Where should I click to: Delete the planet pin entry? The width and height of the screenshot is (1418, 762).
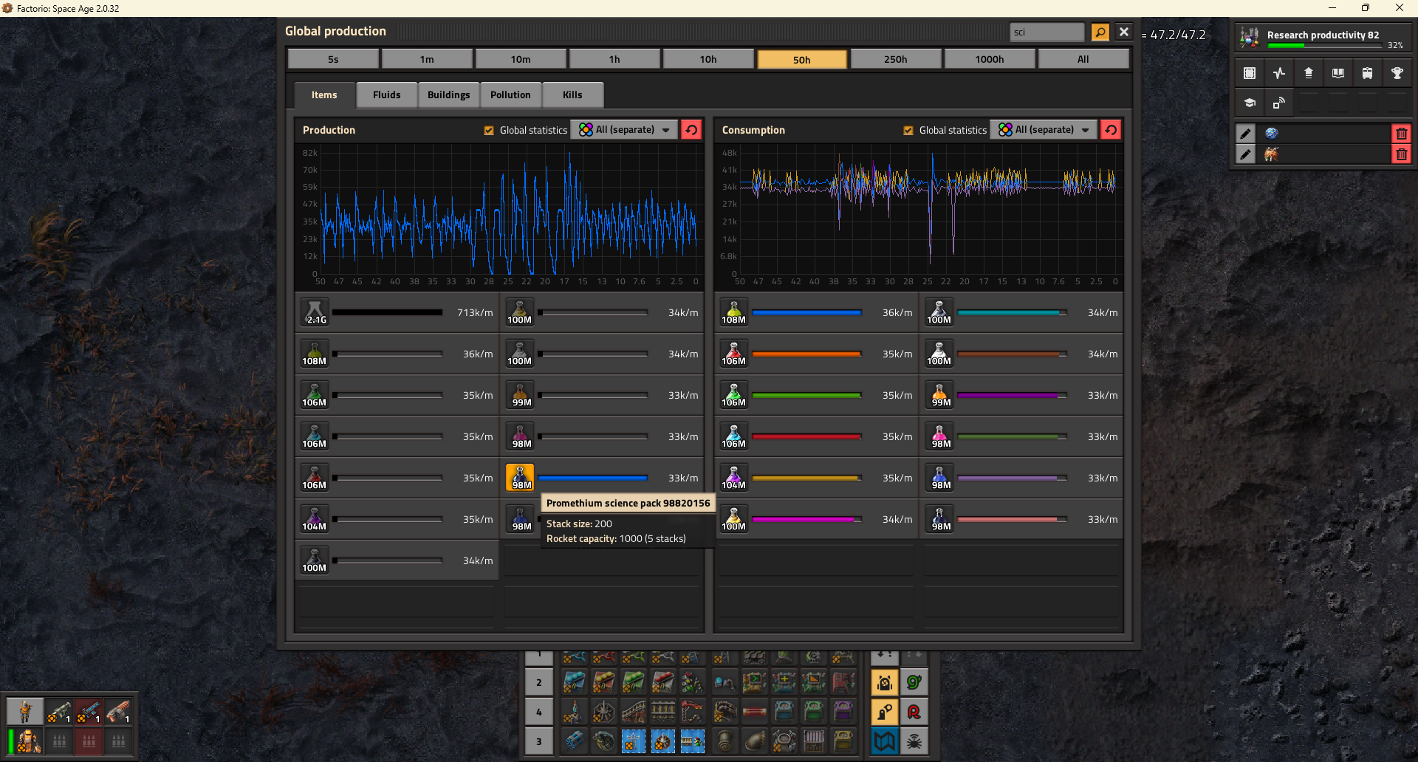[1401, 134]
